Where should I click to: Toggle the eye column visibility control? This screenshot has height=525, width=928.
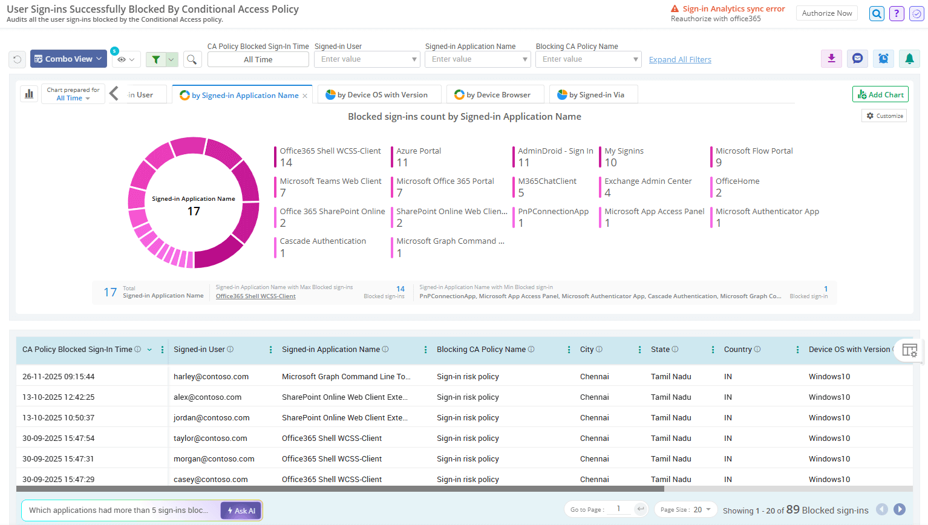click(126, 59)
